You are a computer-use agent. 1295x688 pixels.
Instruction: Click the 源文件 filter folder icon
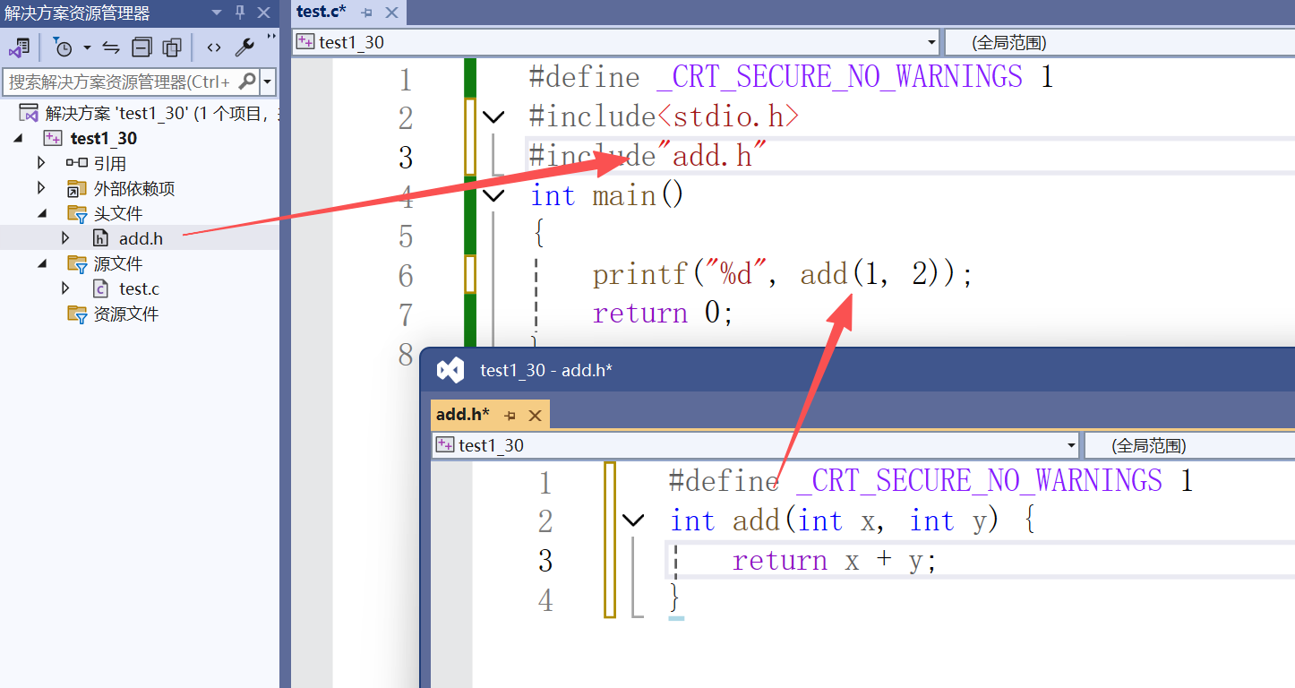(77, 263)
